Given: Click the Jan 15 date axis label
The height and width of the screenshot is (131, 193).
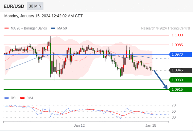Looking at the screenshot, I should 151,125.
